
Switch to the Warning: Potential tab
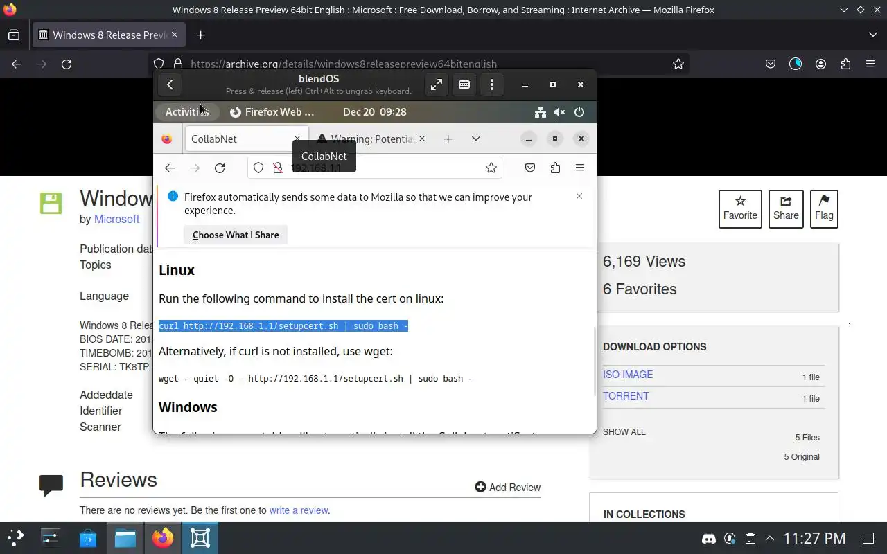pos(372,138)
